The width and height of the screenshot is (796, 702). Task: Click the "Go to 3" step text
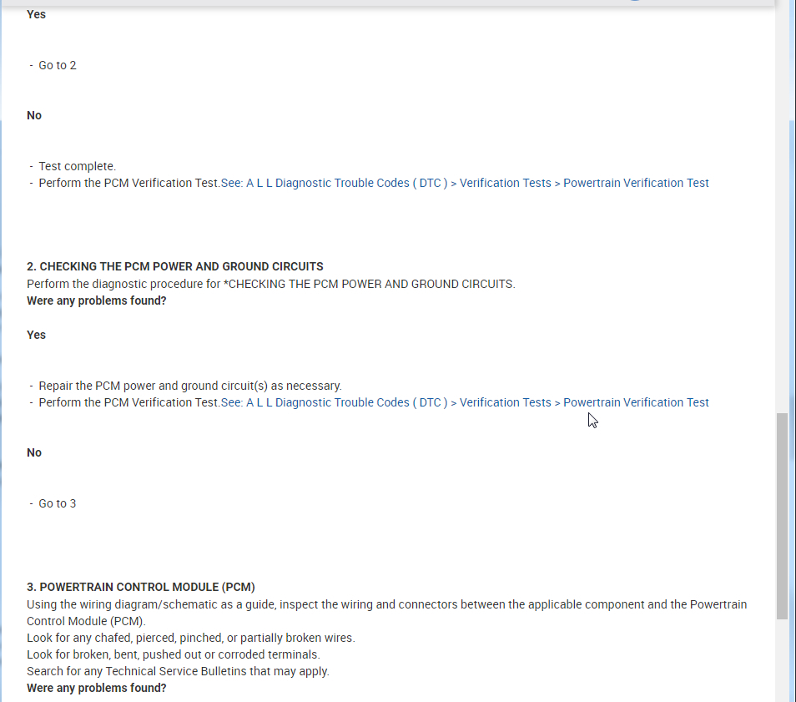click(57, 503)
